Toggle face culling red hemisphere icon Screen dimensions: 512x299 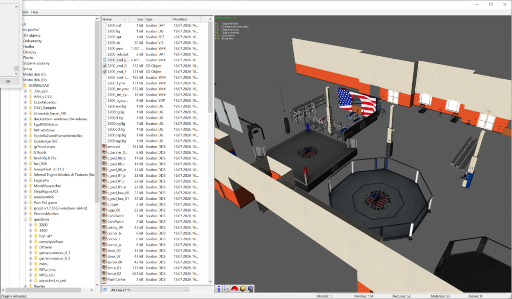tap(234, 289)
